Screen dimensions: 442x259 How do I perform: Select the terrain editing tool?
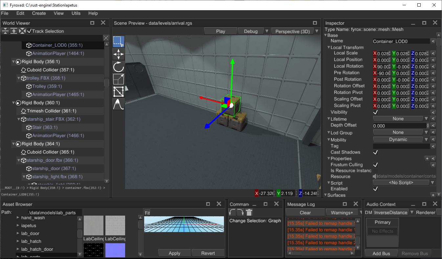pyautogui.click(x=118, y=104)
